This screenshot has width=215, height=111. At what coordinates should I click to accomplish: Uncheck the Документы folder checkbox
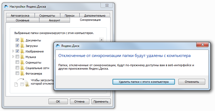17,40
